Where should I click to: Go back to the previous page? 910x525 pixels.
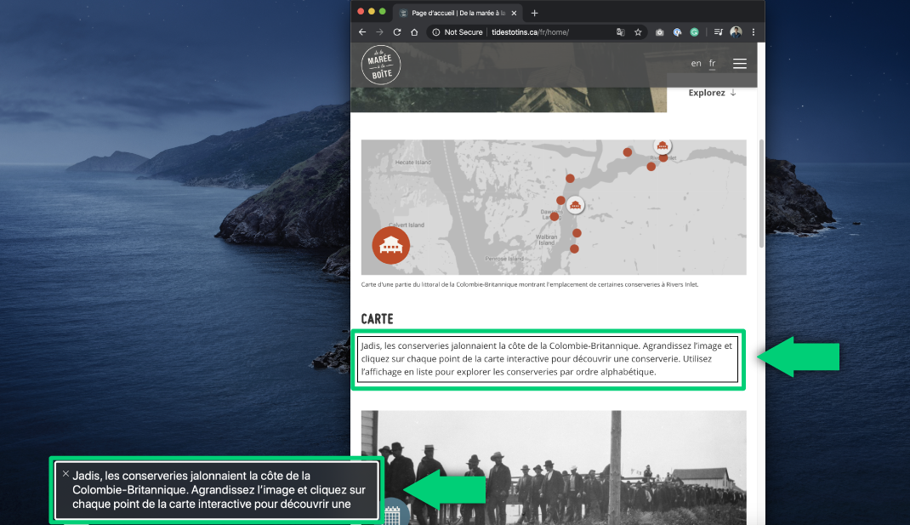pos(362,32)
